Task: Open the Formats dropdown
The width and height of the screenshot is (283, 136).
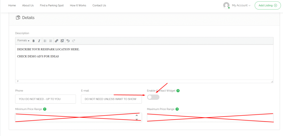Action: (x=23, y=41)
